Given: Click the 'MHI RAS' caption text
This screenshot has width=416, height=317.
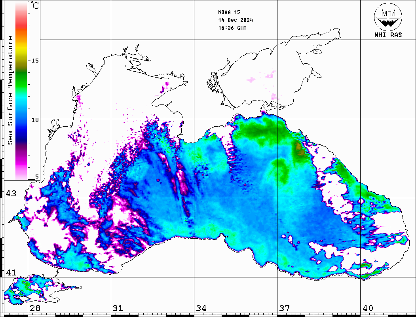Looking at the screenshot, I should 388,35.
